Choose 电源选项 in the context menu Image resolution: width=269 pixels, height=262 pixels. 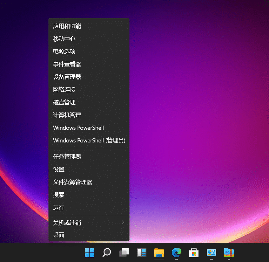89,52
